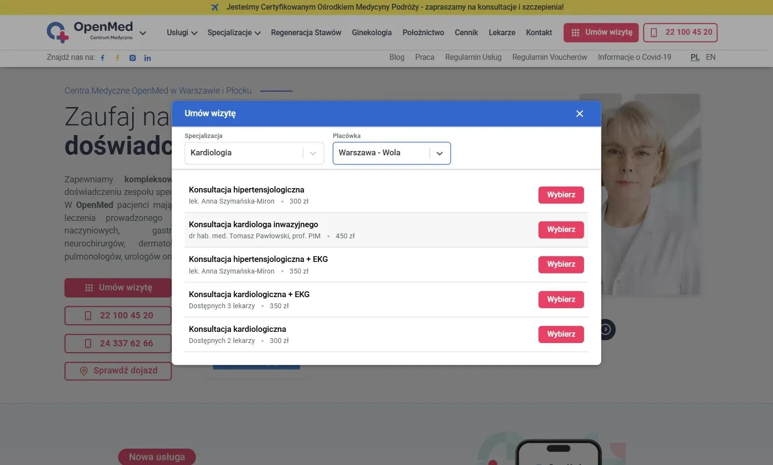Expand the chevron beside the OpenMed logo
This screenshot has height=465, width=773.
pos(143,33)
